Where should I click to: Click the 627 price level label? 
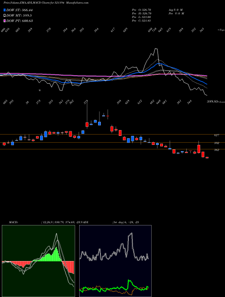(216, 135)
